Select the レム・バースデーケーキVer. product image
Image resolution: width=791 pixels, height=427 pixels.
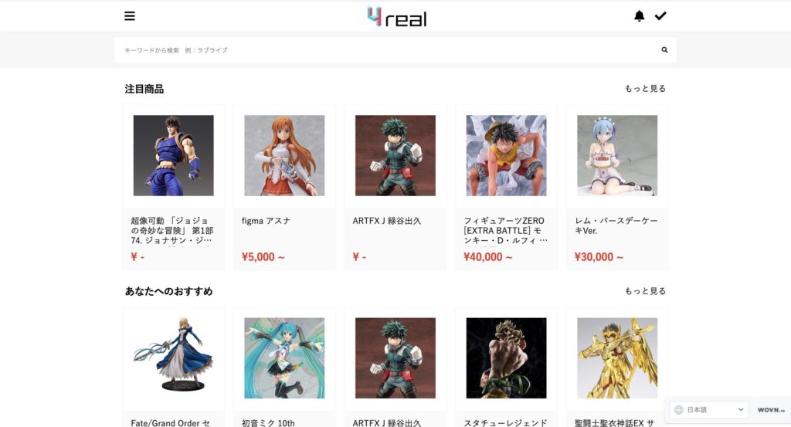click(x=617, y=155)
